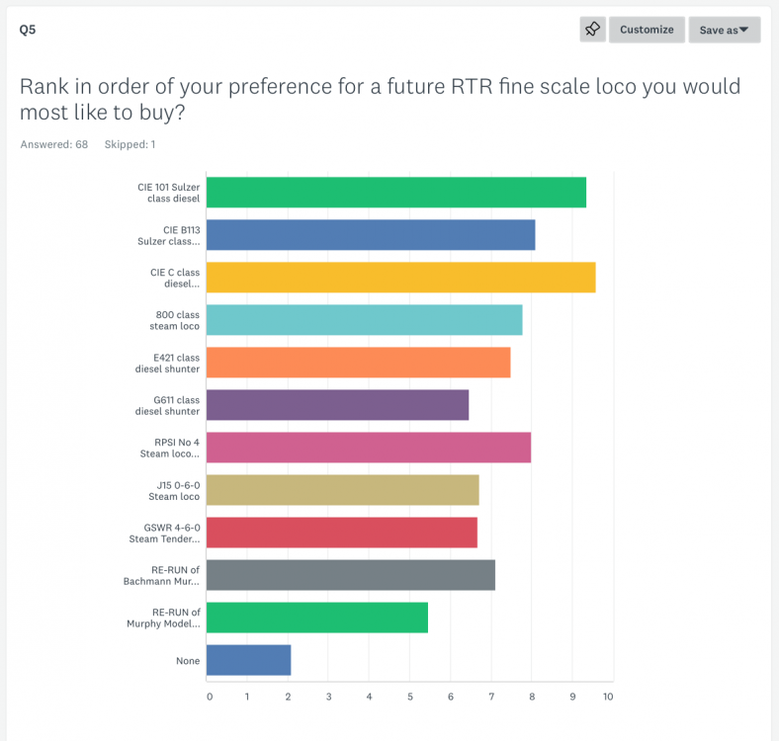This screenshot has height=741, width=779.
Task: Select the purple G611 class diesel shunter bar
Action: point(337,405)
